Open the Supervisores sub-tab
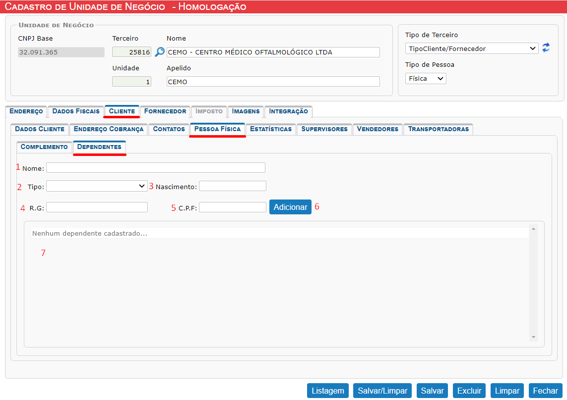Image resolution: width=567 pixels, height=400 pixels. point(324,129)
